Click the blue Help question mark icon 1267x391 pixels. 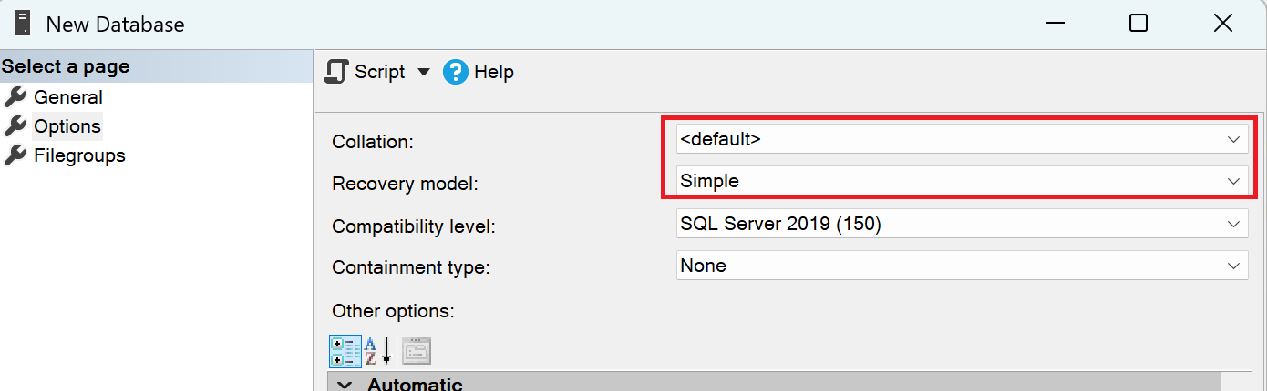[x=456, y=72]
